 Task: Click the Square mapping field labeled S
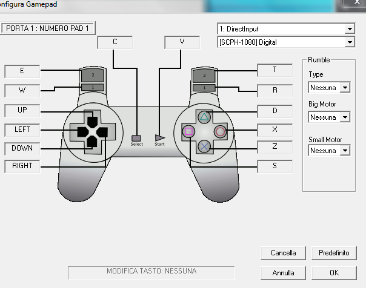click(x=275, y=166)
